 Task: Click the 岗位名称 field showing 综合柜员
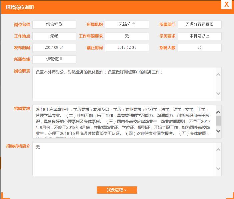click(54, 25)
